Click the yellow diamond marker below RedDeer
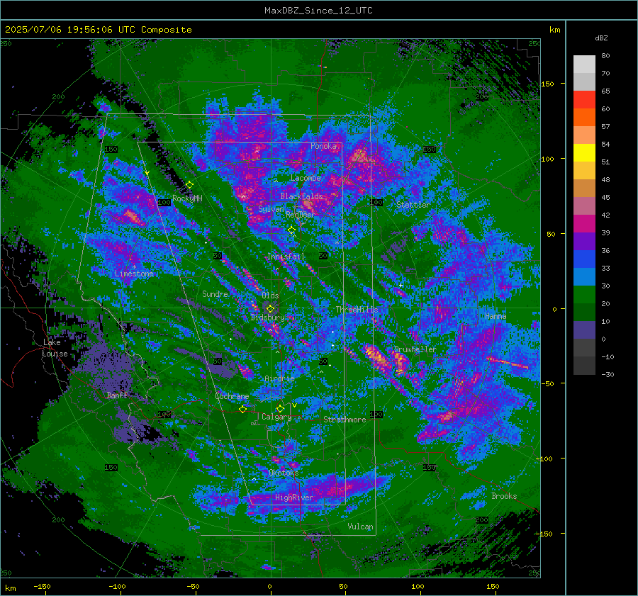638x596 pixels. click(292, 230)
